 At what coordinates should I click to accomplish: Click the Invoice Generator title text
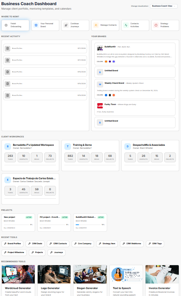[x=159, y=288]
